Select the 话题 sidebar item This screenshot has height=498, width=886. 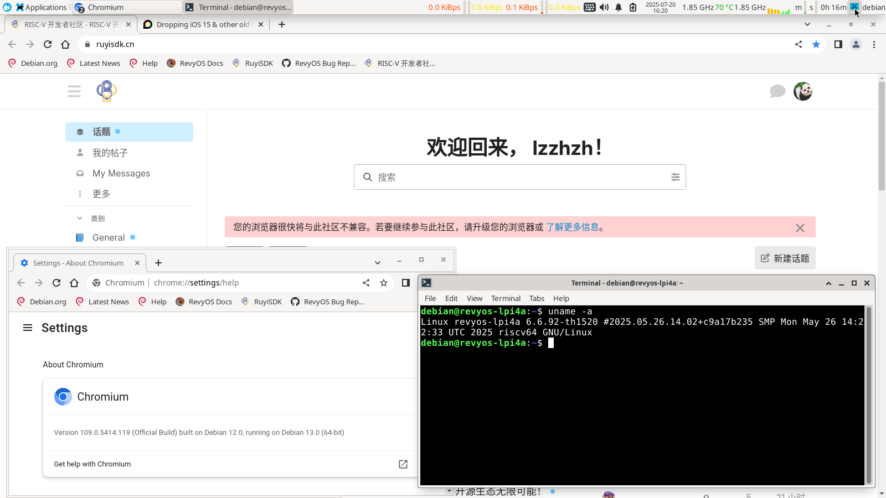[129, 132]
